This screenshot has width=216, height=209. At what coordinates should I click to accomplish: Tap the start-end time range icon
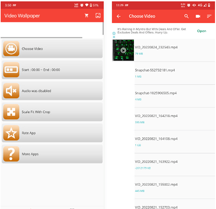pyautogui.click(x=11, y=70)
